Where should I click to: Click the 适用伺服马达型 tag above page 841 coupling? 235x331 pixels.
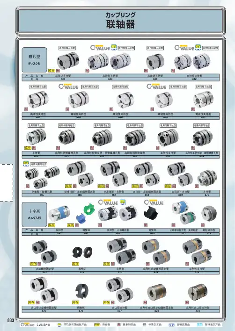tap(155, 48)
